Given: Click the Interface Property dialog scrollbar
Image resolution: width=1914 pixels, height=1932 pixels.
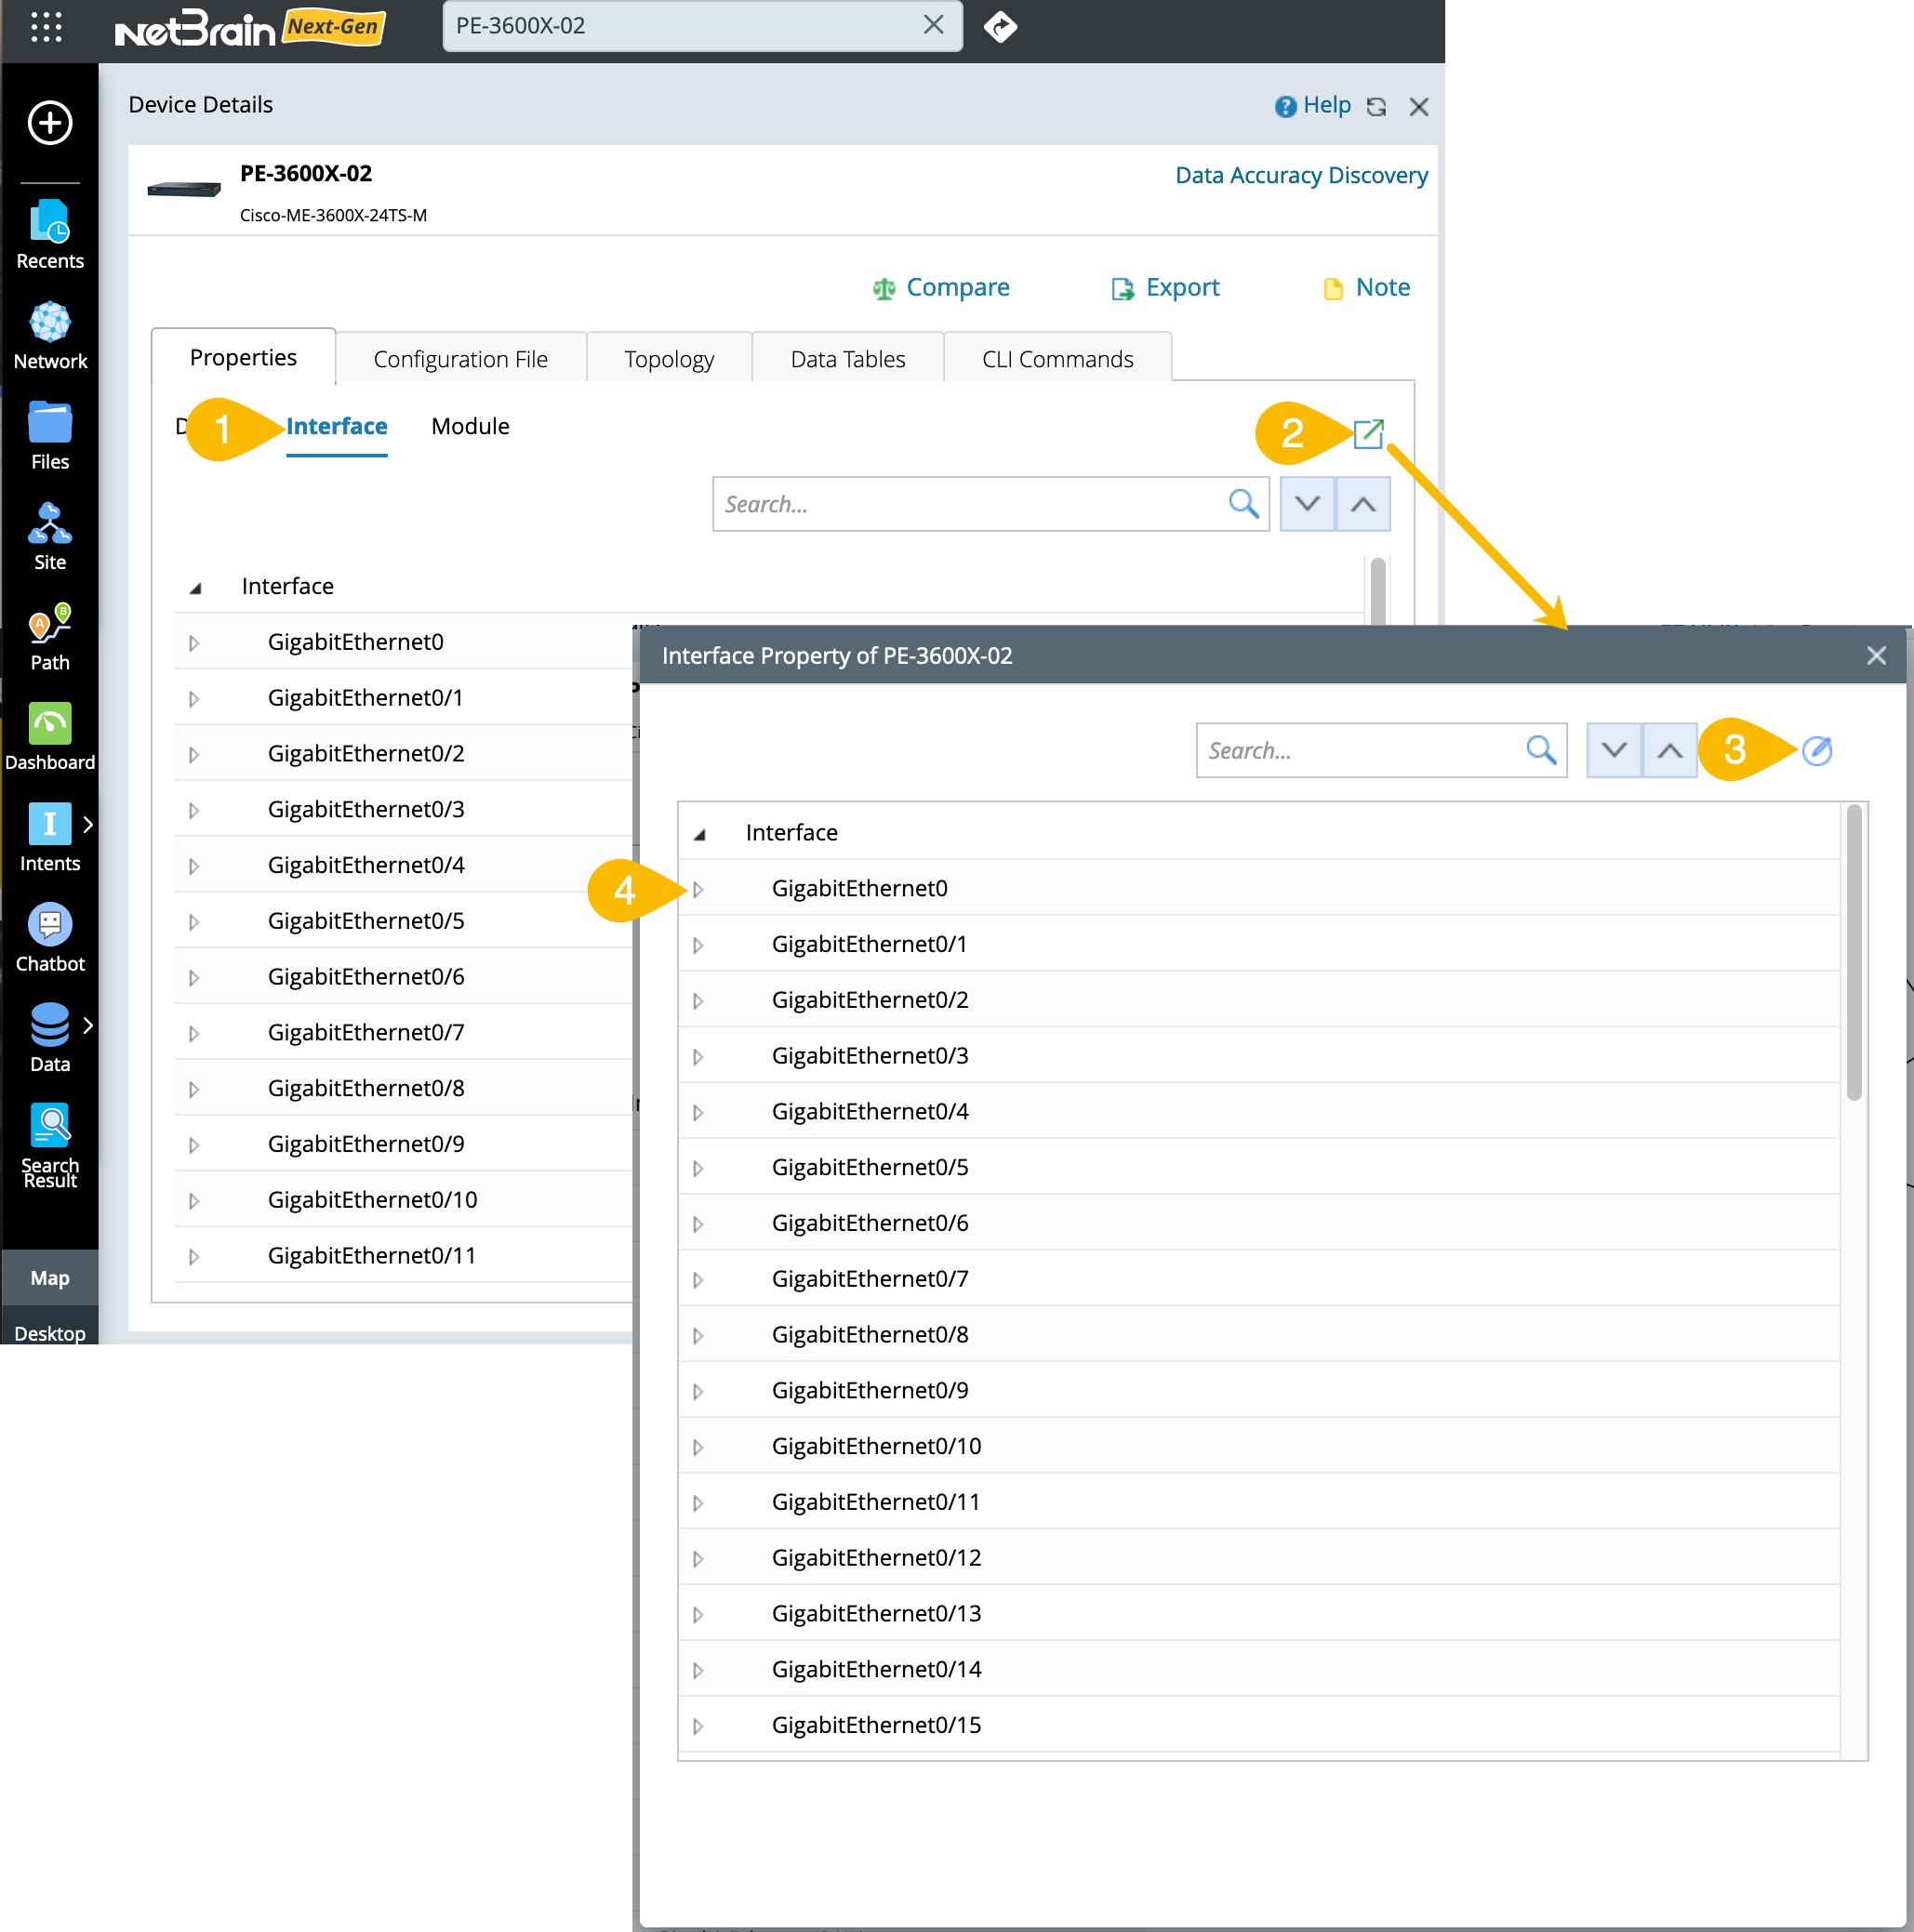Looking at the screenshot, I should [x=1853, y=953].
